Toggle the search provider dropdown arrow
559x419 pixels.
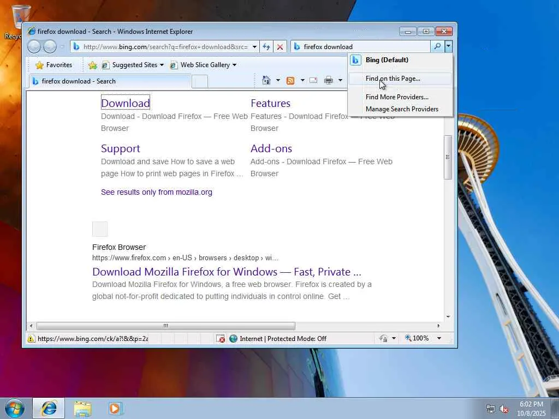[x=449, y=46]
